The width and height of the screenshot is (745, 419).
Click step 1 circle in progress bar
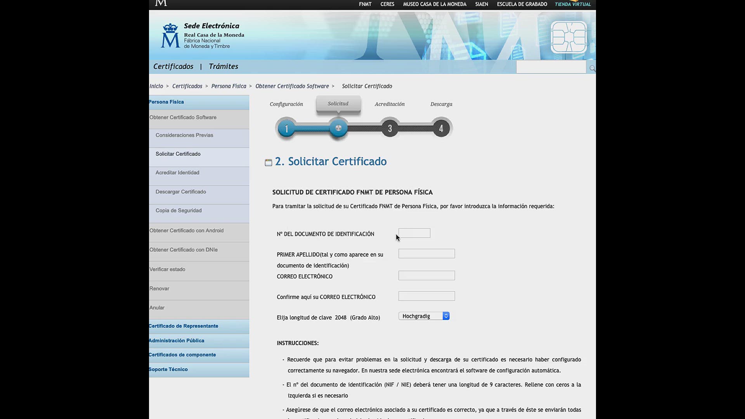287,128
